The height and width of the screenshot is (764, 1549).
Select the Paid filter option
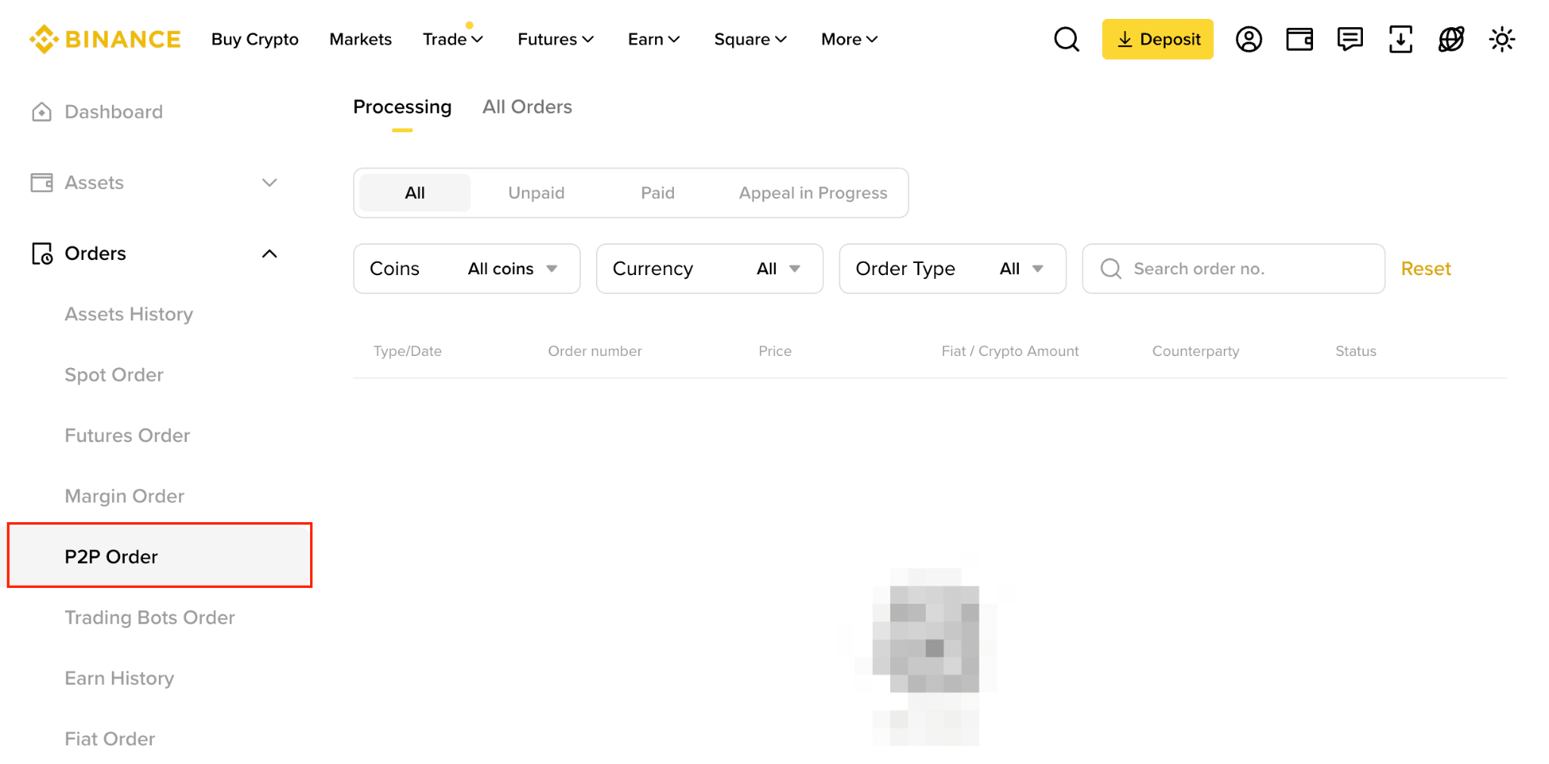(657, 193)
